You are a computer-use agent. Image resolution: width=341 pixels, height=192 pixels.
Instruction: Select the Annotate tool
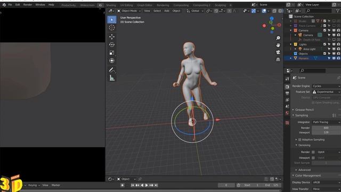click(112, 70)
